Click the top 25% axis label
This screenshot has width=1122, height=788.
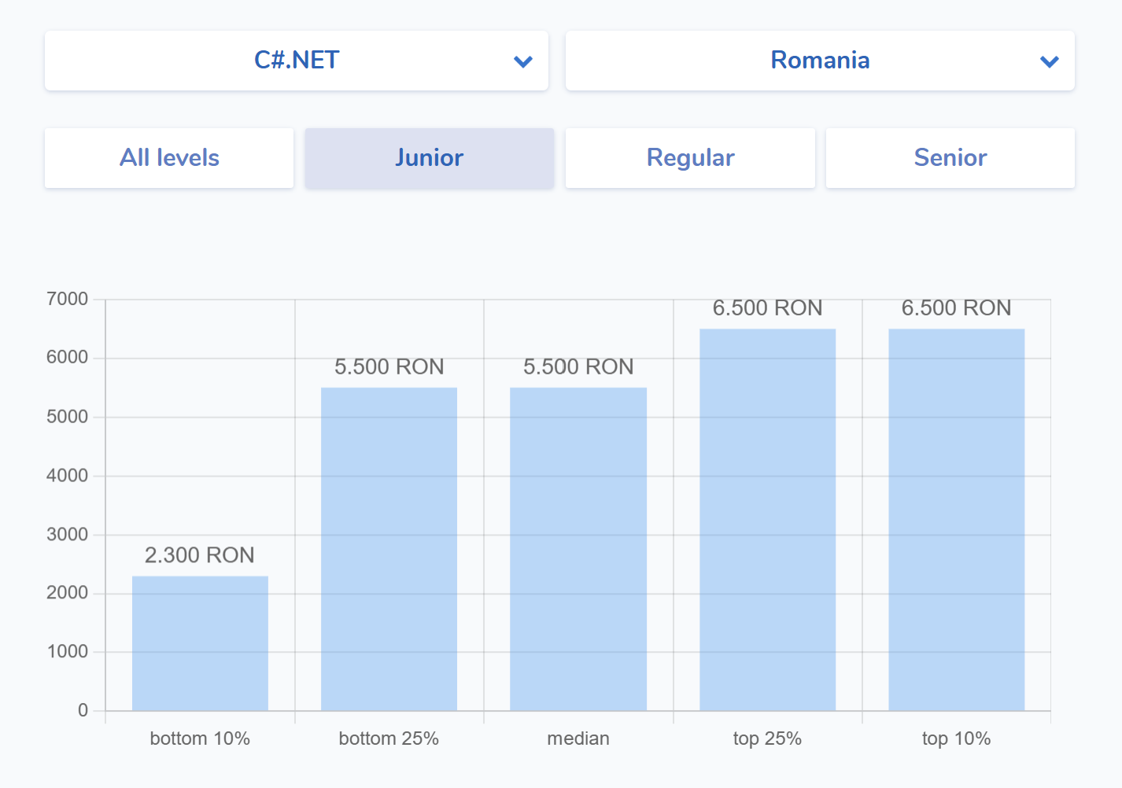pos(767,738)
